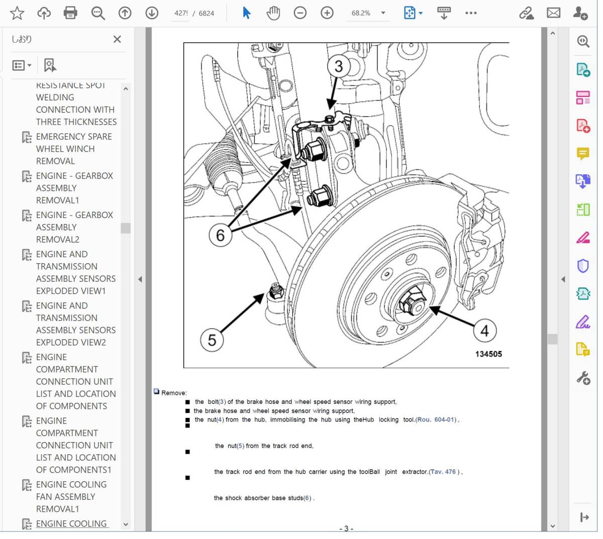Open the Protect shield tool

(x=583, y=265)
